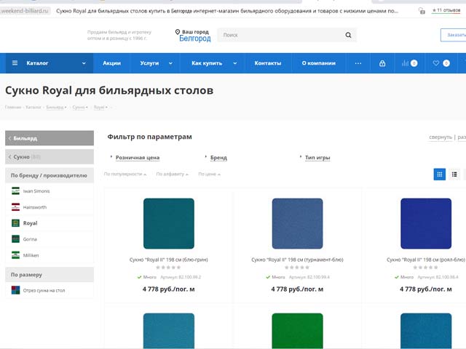Click the турнамент-блю cloth color swatch
The height and width of the screenshot is (349, 466).
(x=297, y=223)
